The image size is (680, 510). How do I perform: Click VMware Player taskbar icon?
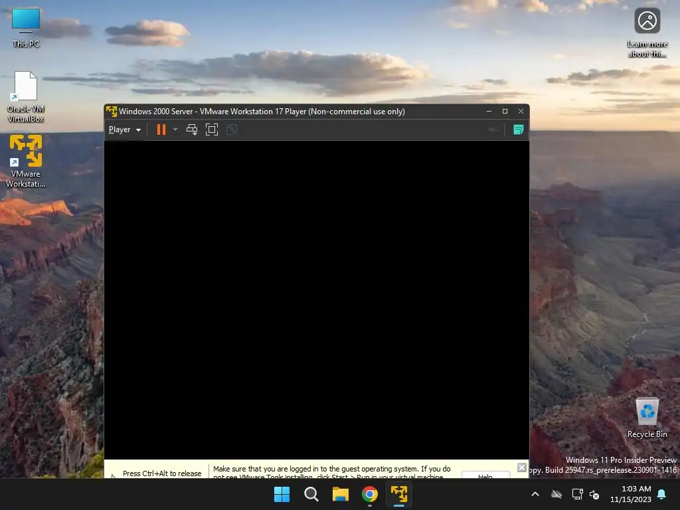tap(399, 494)
